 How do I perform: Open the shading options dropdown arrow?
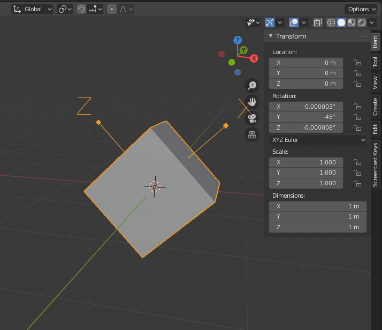tap(372, 22)
